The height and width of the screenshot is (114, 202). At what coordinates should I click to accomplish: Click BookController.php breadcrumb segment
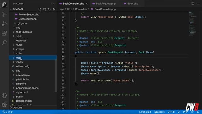pyautogui.click(x=105, y=9)
